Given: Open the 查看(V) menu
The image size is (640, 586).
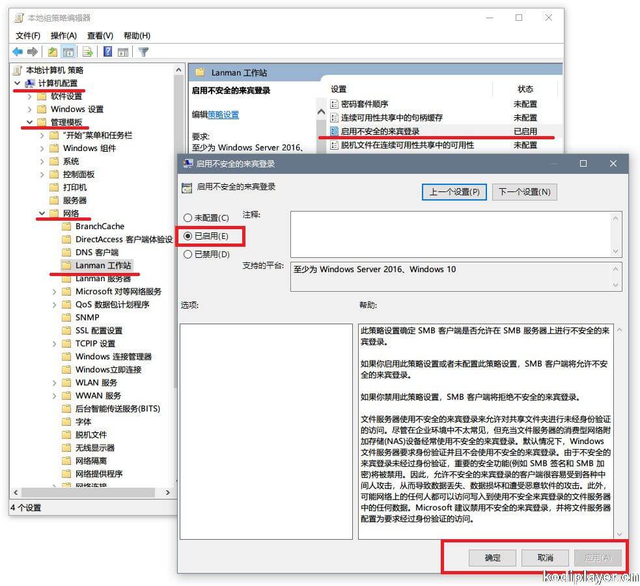Looking at the screenshot, I should point(100,35).
